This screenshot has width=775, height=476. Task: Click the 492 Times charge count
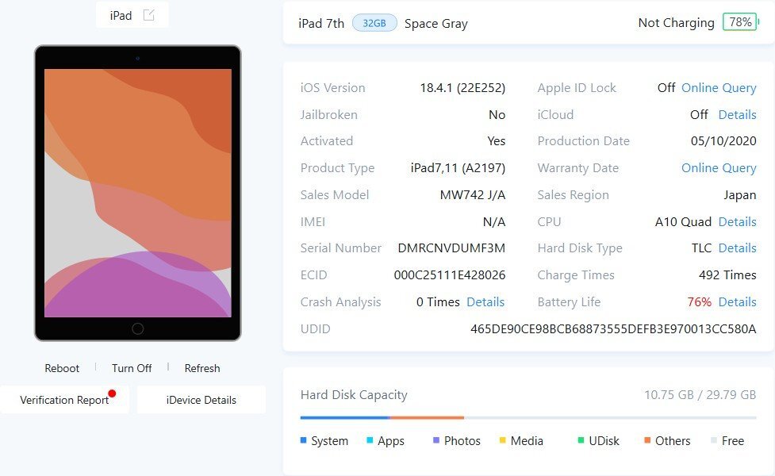coord(727,275)
